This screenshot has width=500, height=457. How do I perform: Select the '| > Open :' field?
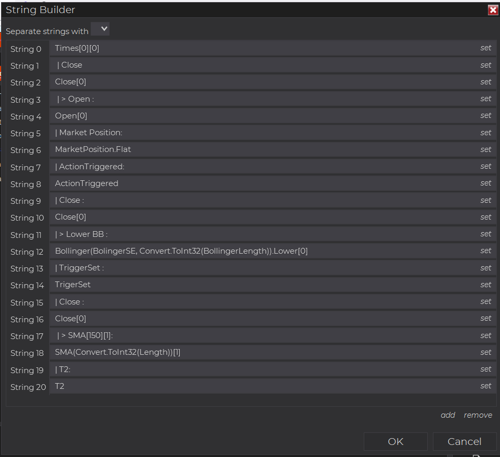click(273, 99)
